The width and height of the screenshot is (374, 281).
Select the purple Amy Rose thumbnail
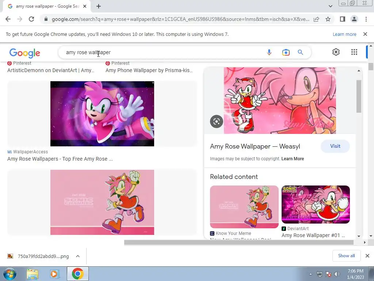(x=102, y=114)
